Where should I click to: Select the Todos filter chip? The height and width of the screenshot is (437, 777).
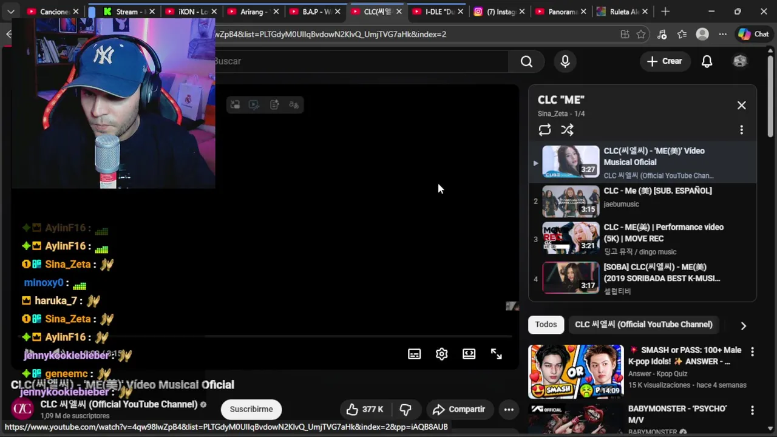[x=546, y=325]
